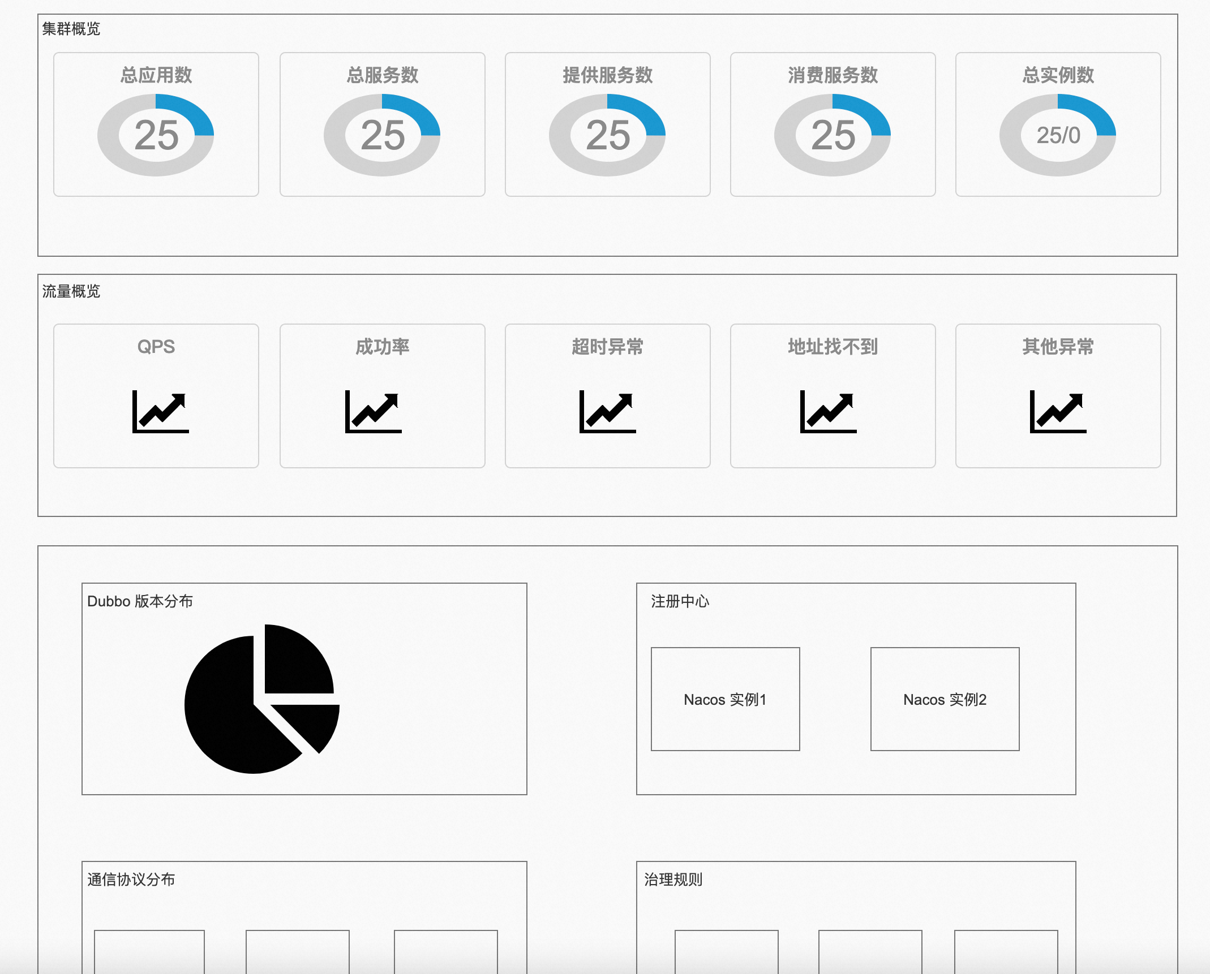Viewport: 1210px width, 974px height.
Task: Select the 总服务数 gauge showing 25
Action: point(383,135)
